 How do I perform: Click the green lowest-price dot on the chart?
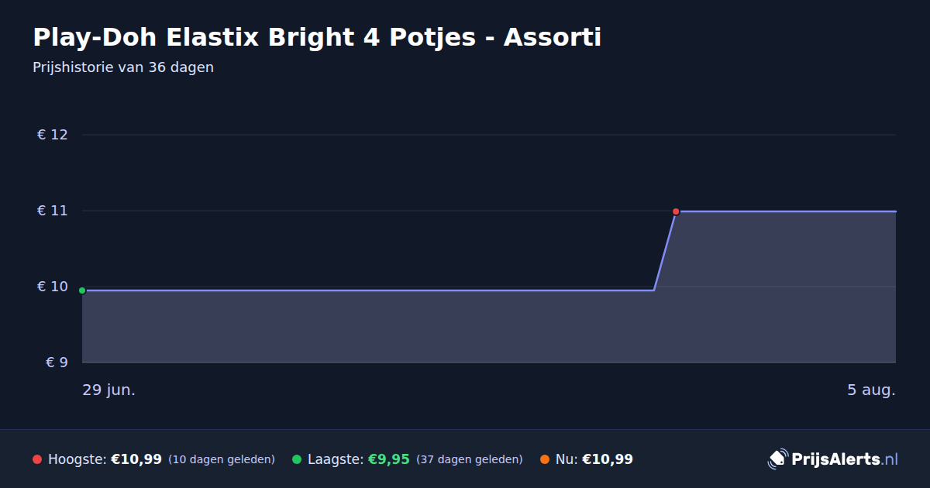(82, 290)
